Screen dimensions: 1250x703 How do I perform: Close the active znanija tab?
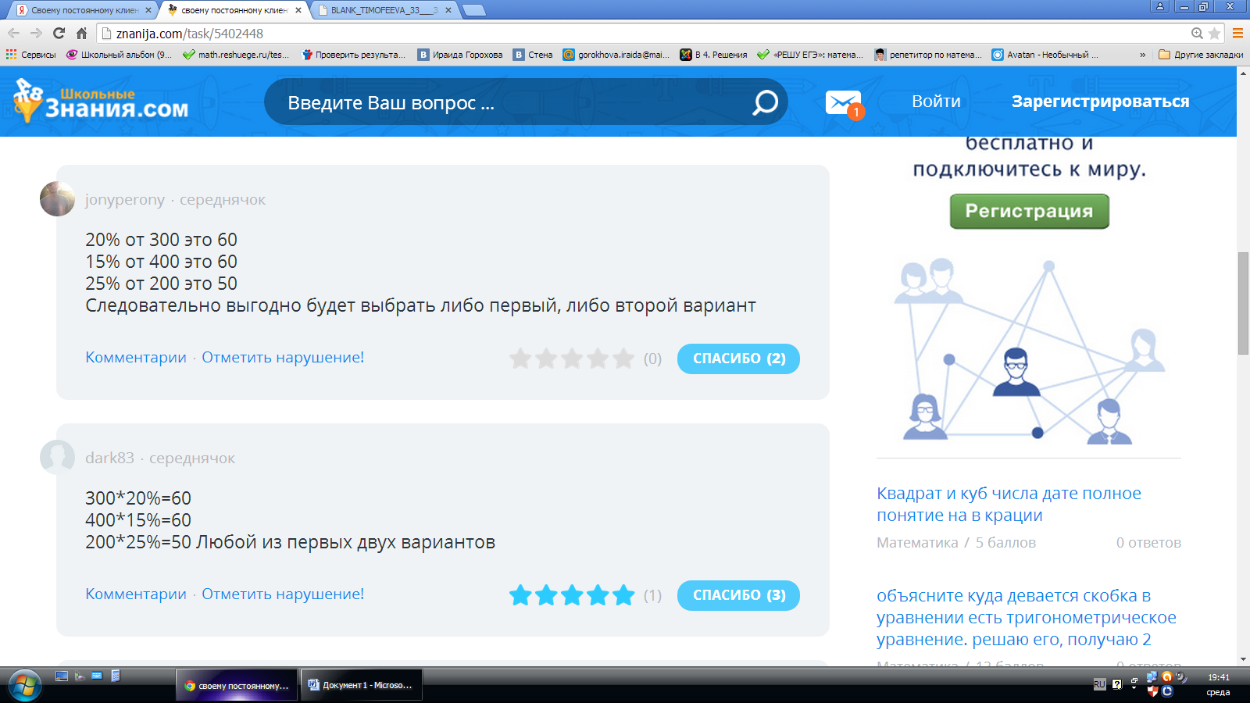[x=298, y=10]
